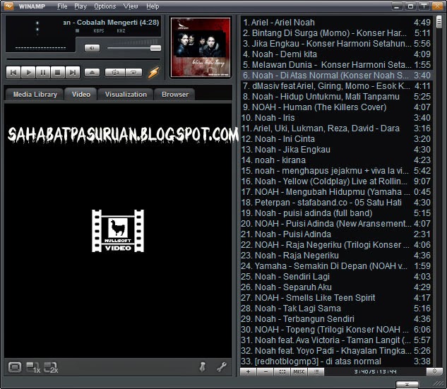447x389 pixels.
Task: Select track 4 Noah - Demi kita
Action: point(337,54)
